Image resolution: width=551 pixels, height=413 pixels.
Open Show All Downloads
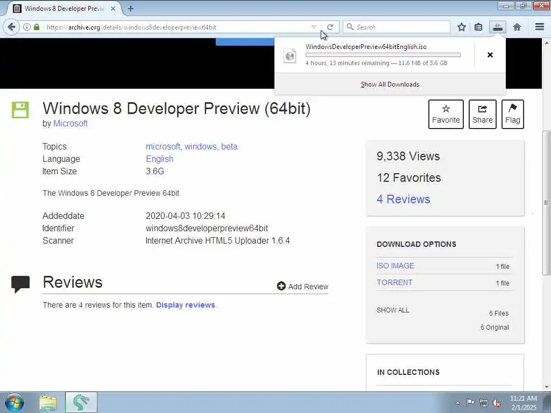click(390, 84)
